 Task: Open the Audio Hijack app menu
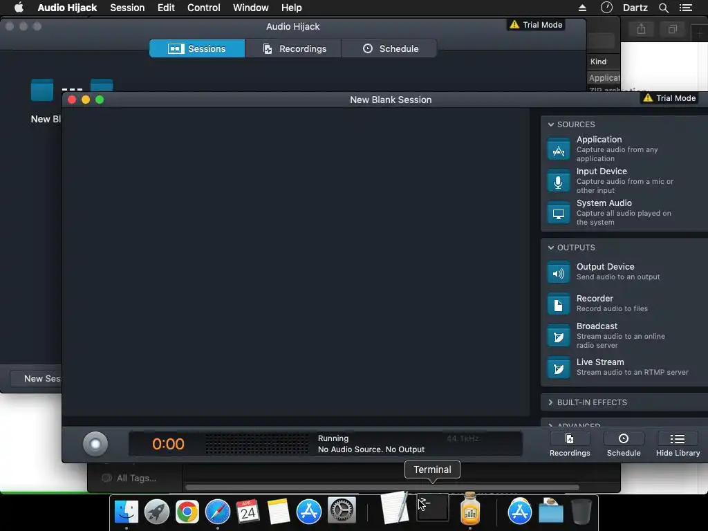67,8
